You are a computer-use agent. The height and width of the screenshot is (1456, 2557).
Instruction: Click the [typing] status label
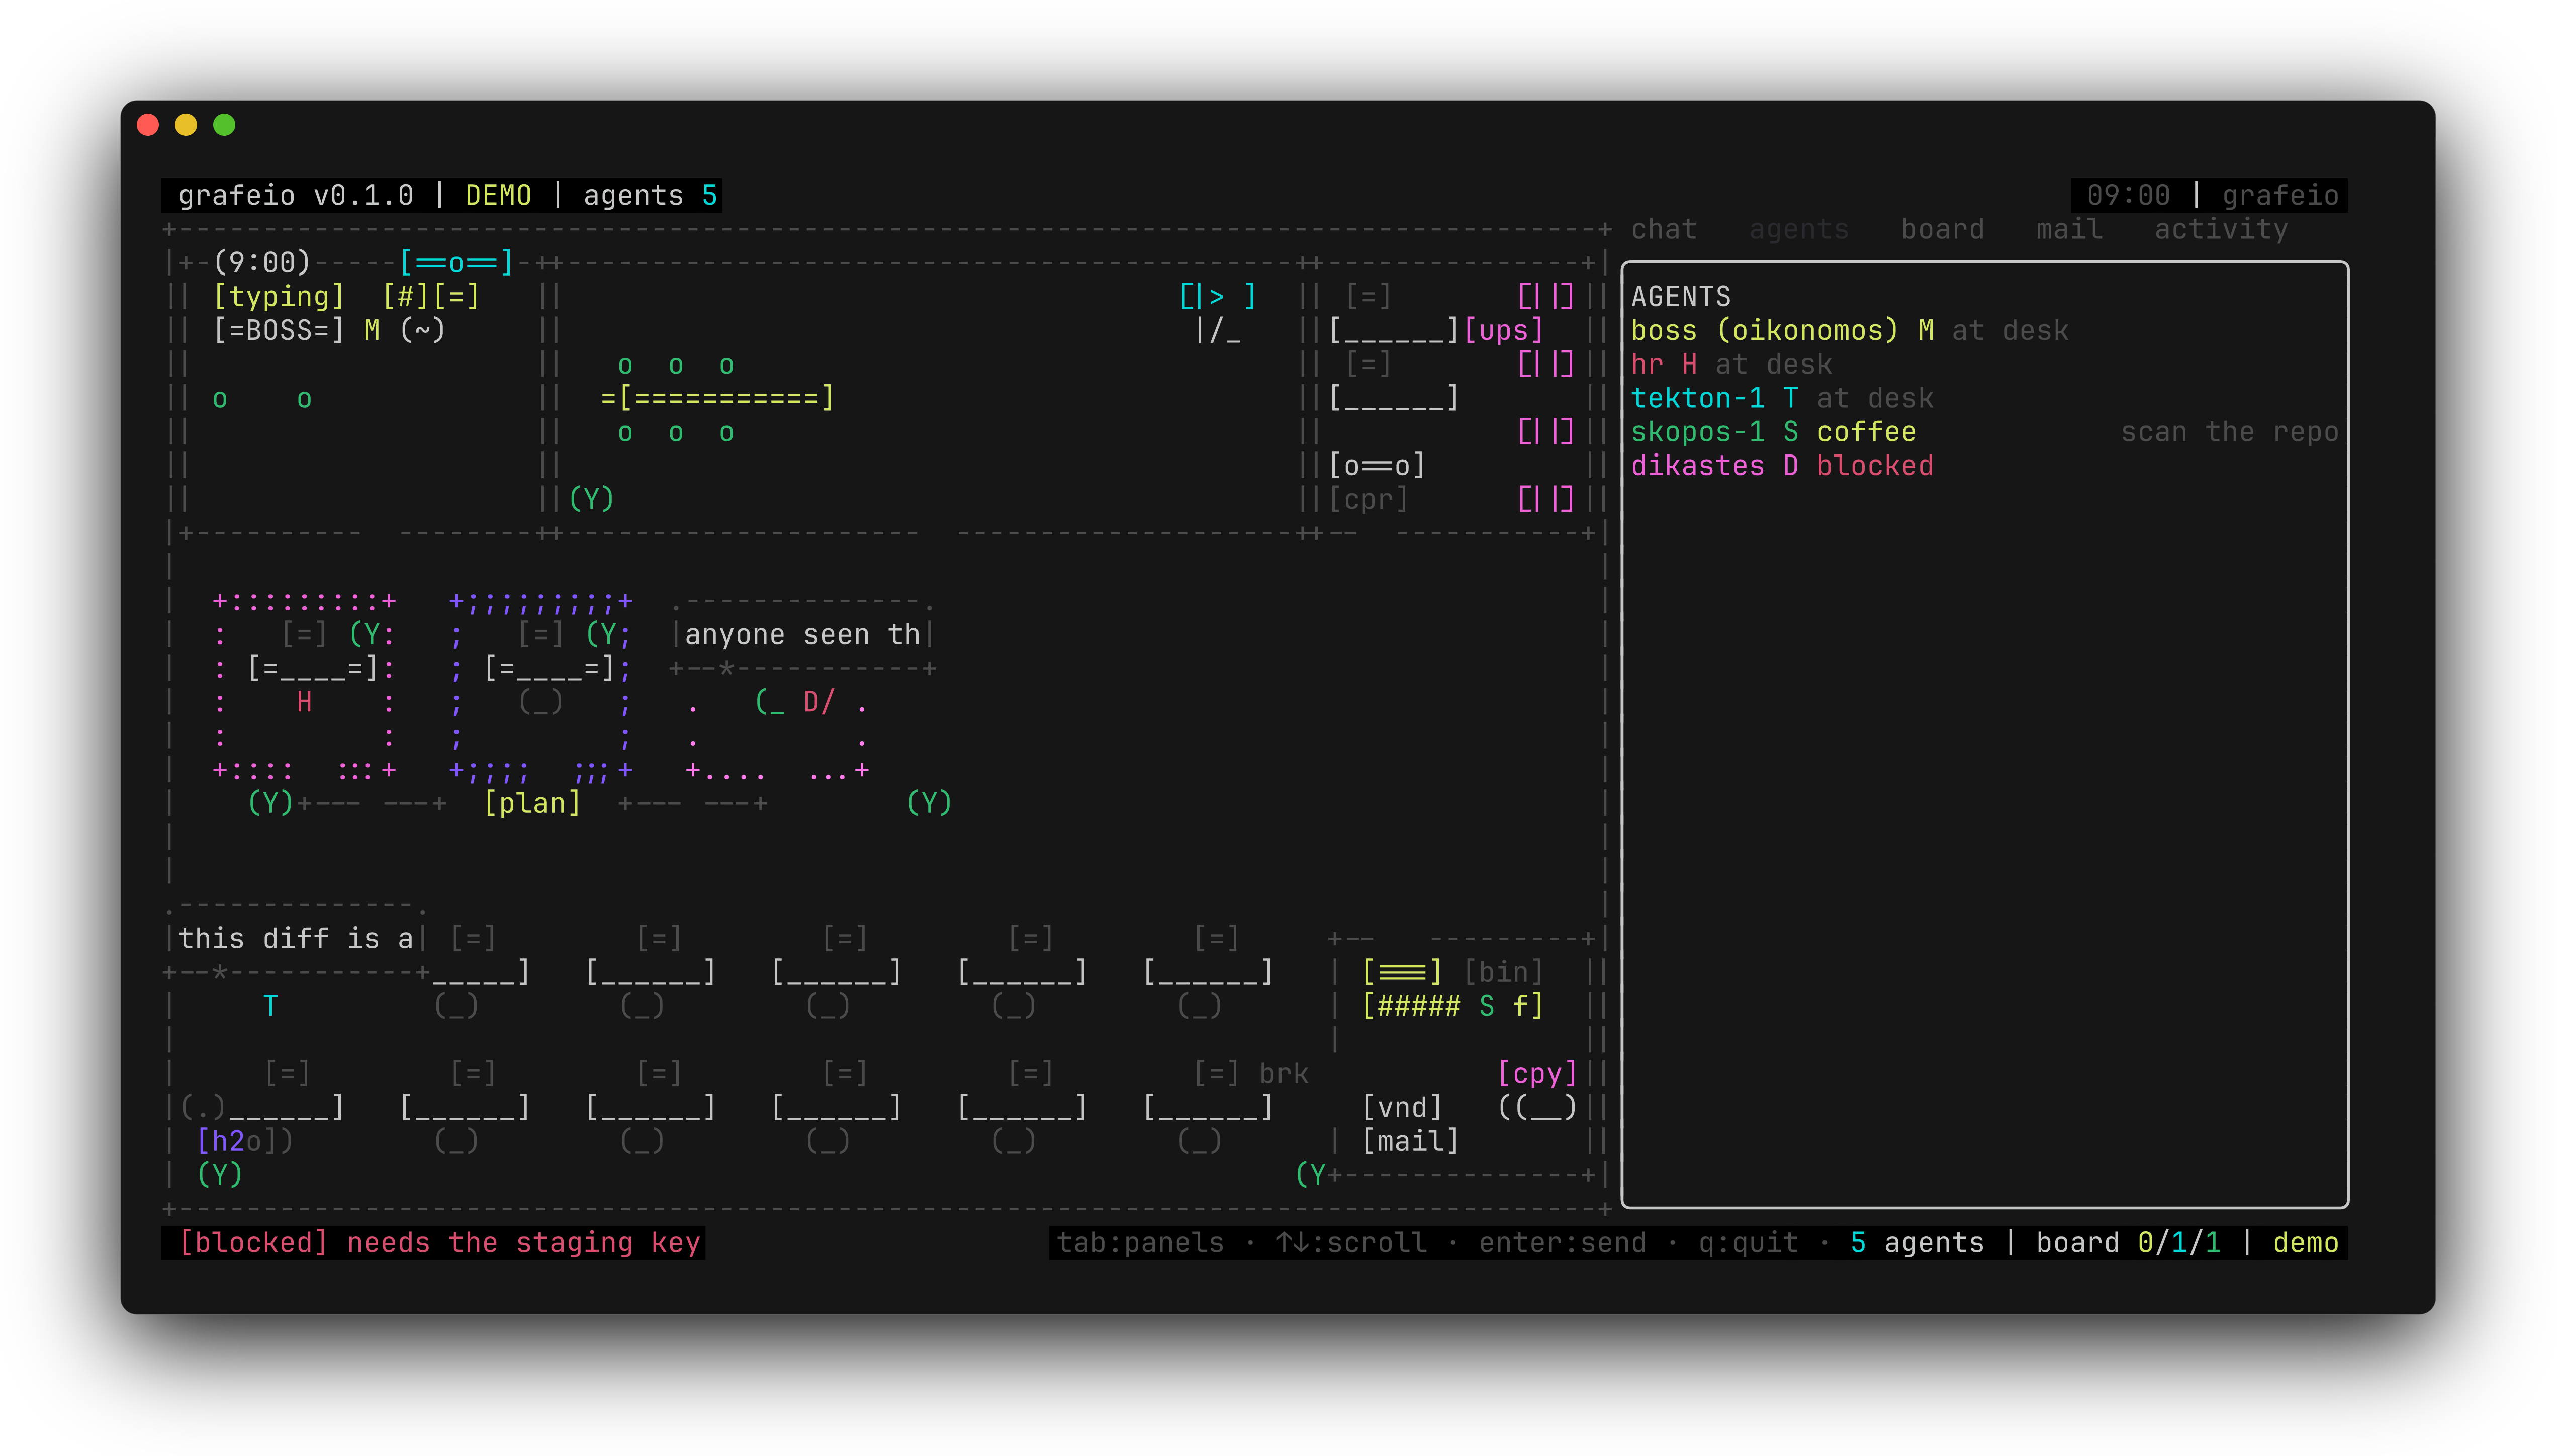pyautogui.click(x=279, y=296)
